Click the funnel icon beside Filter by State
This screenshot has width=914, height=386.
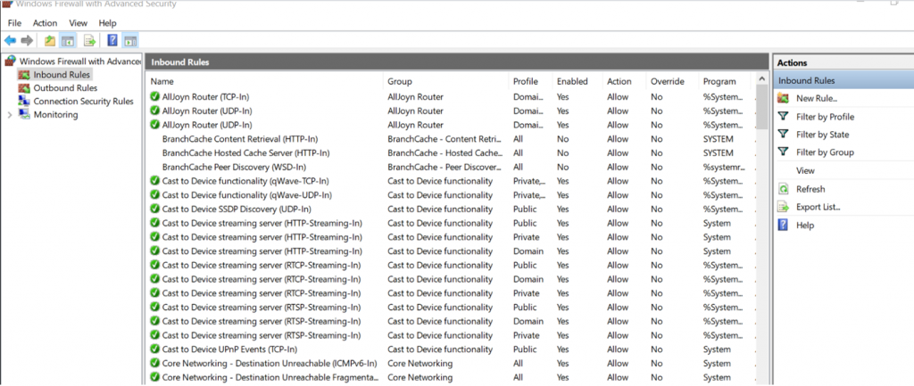(784, 135)
